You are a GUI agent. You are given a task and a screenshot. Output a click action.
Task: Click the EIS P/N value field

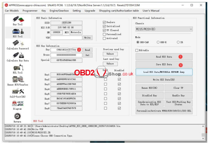tap(66, 28)
